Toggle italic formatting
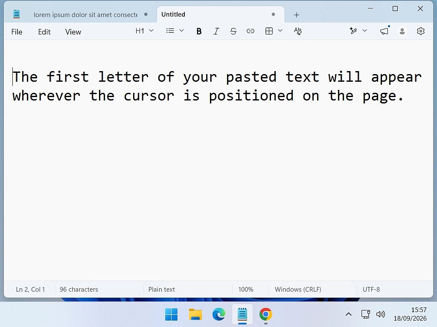The image size is (437, 327). click(x=216, y=31)
